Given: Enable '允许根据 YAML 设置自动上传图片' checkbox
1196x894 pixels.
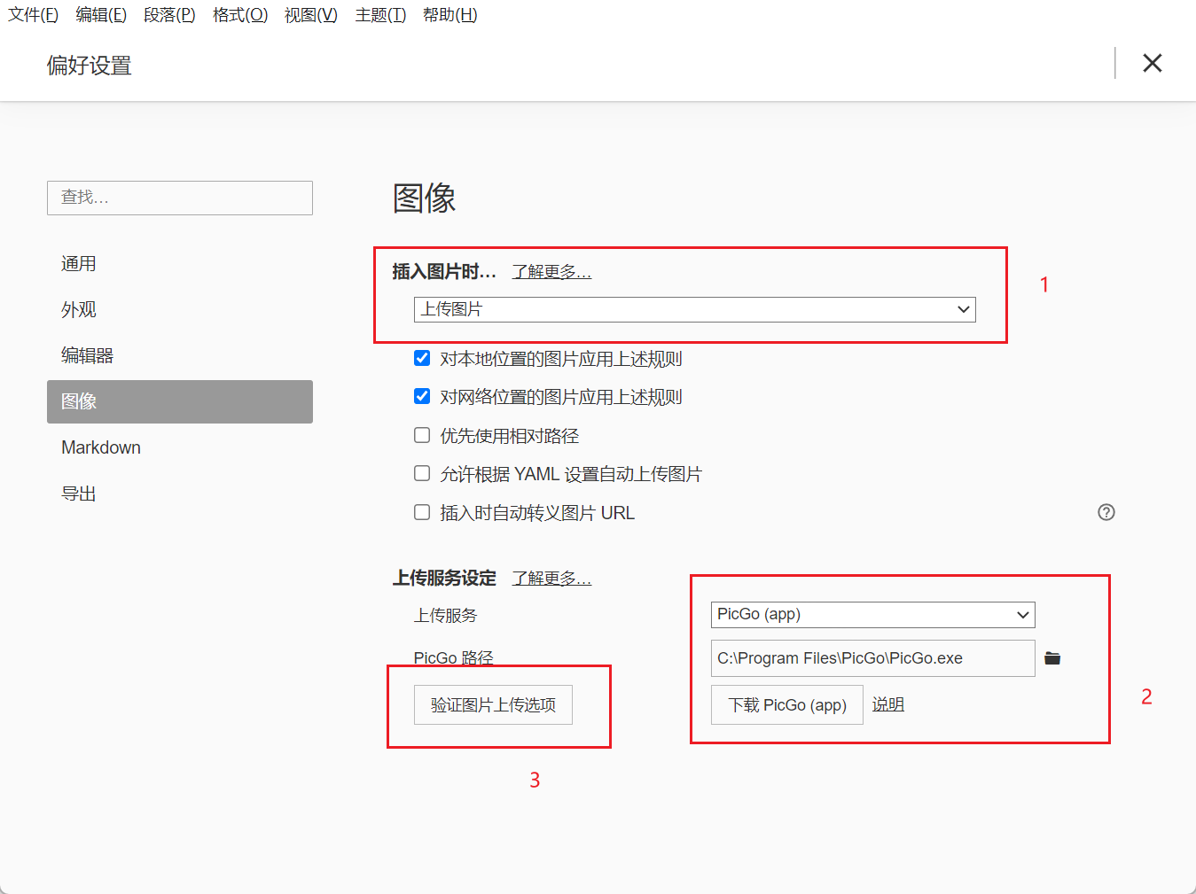Looking at the screenshot, I should (422, 473).
